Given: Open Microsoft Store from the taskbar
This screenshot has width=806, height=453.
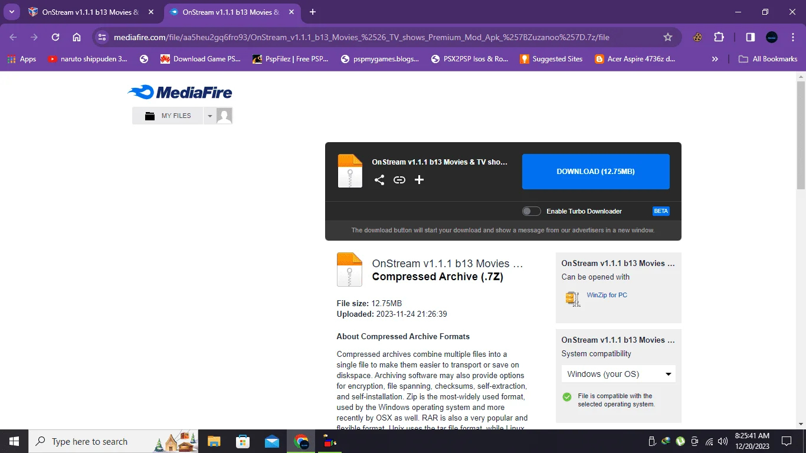Looking at the screenshot, I should (243, 441).
